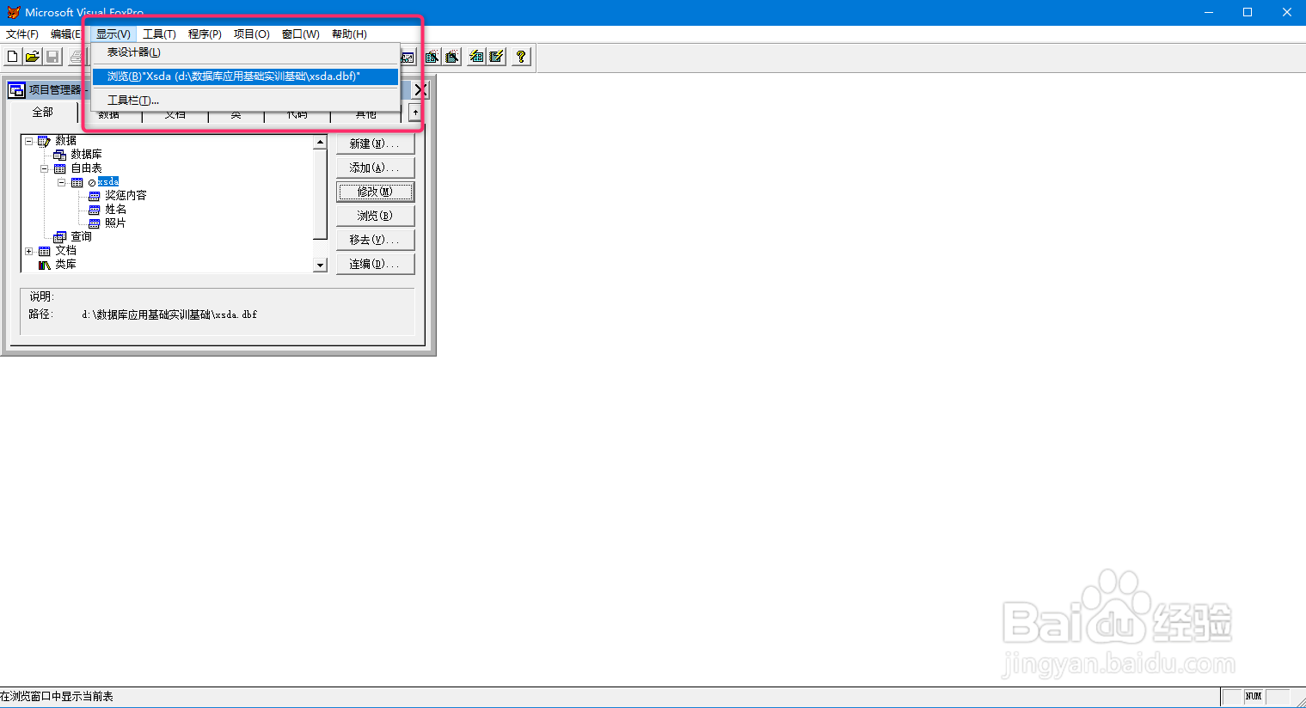Open the 帮助(H) menu
Screen dimensions: 1306x708
click(349, 34)
